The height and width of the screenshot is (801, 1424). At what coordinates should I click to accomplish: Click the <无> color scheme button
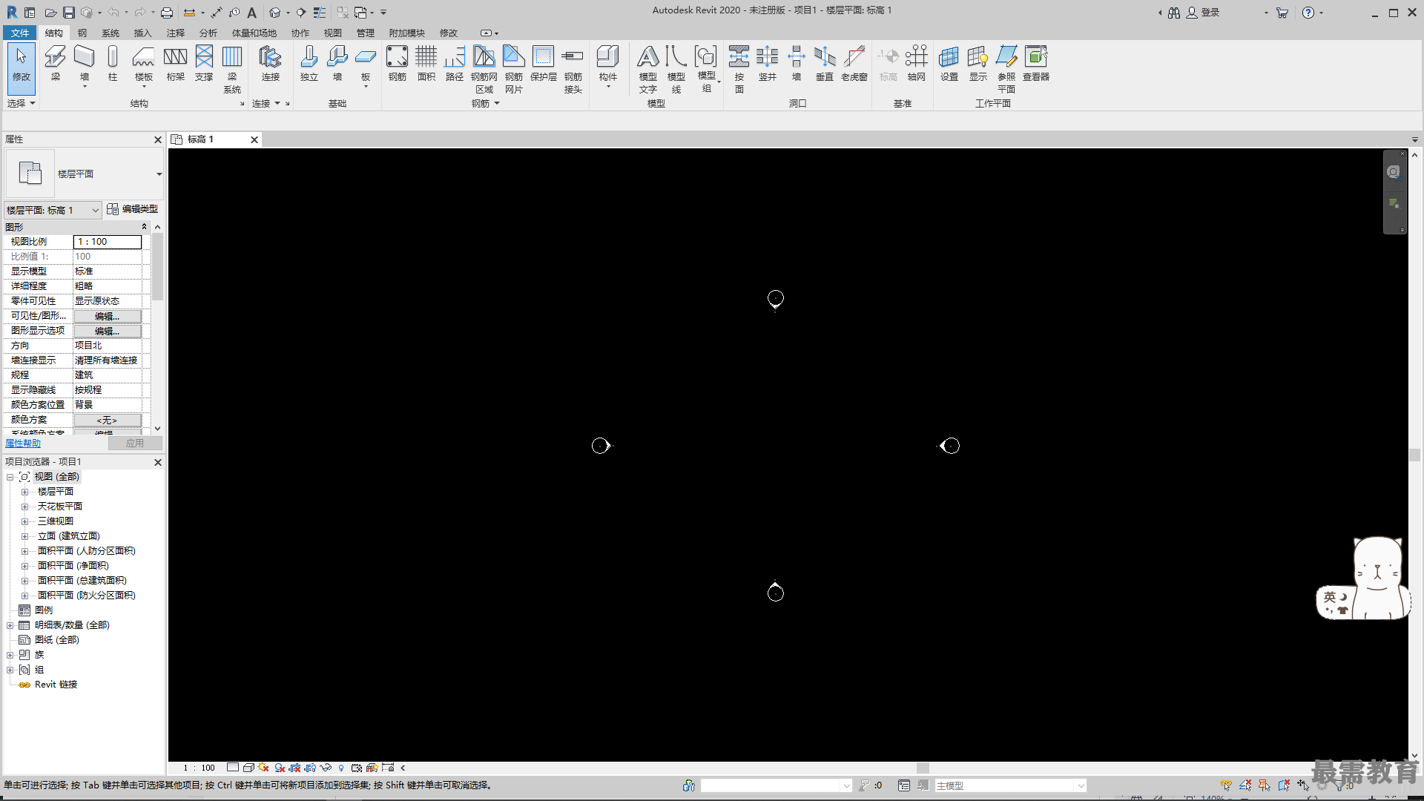(107, 420)
